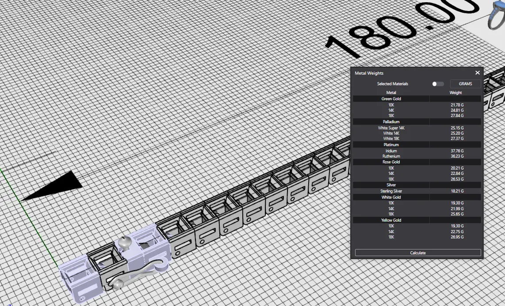This screenshot has width=505, height=306.
Task: Select the Iridium platinum row
Action: coord(391,151)
